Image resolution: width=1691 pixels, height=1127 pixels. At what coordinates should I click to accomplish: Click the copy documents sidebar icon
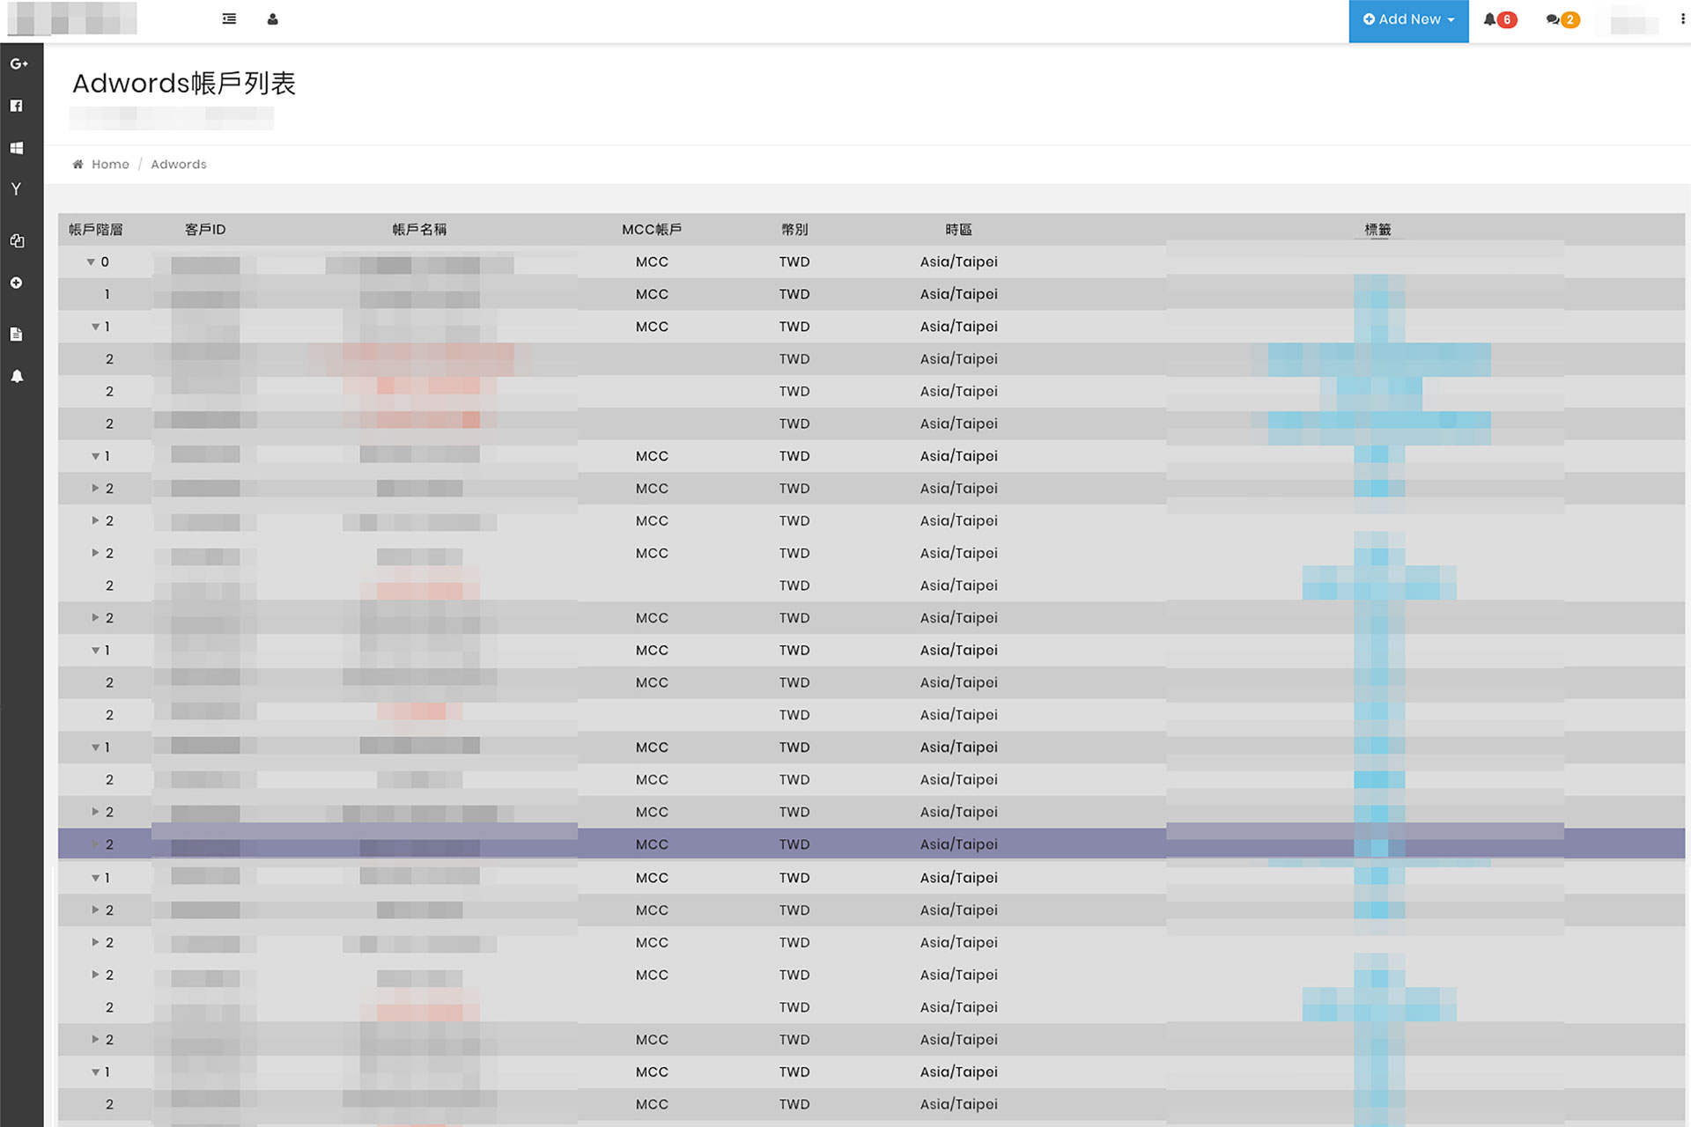click(17, 240)
